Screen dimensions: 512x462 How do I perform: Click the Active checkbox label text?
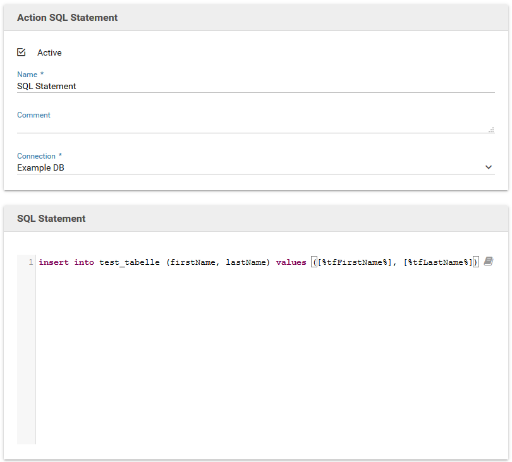point(49,53)
